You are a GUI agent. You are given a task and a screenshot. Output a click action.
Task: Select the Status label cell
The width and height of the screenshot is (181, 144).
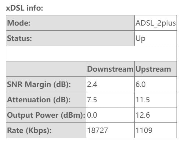(70, 38)
